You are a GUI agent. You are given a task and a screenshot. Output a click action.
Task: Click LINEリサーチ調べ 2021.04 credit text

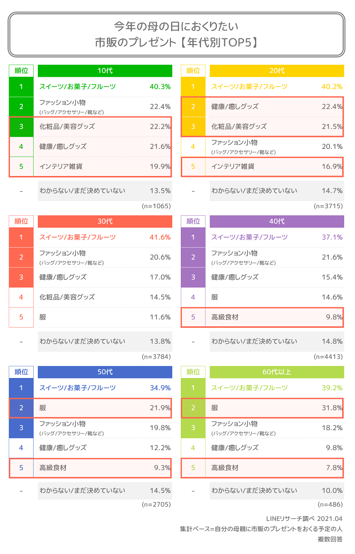(304, 519)
